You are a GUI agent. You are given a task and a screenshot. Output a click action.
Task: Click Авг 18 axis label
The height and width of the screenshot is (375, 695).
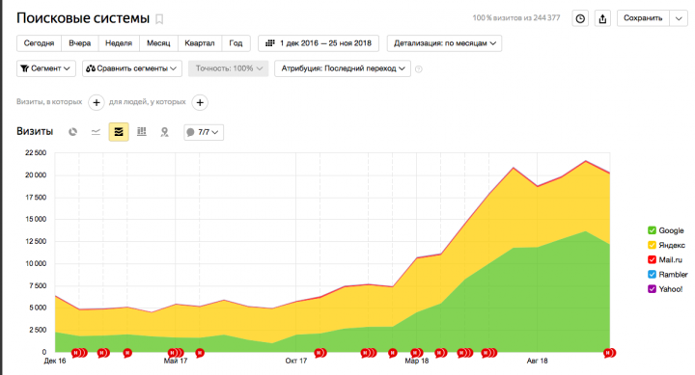tap(538, 361)
